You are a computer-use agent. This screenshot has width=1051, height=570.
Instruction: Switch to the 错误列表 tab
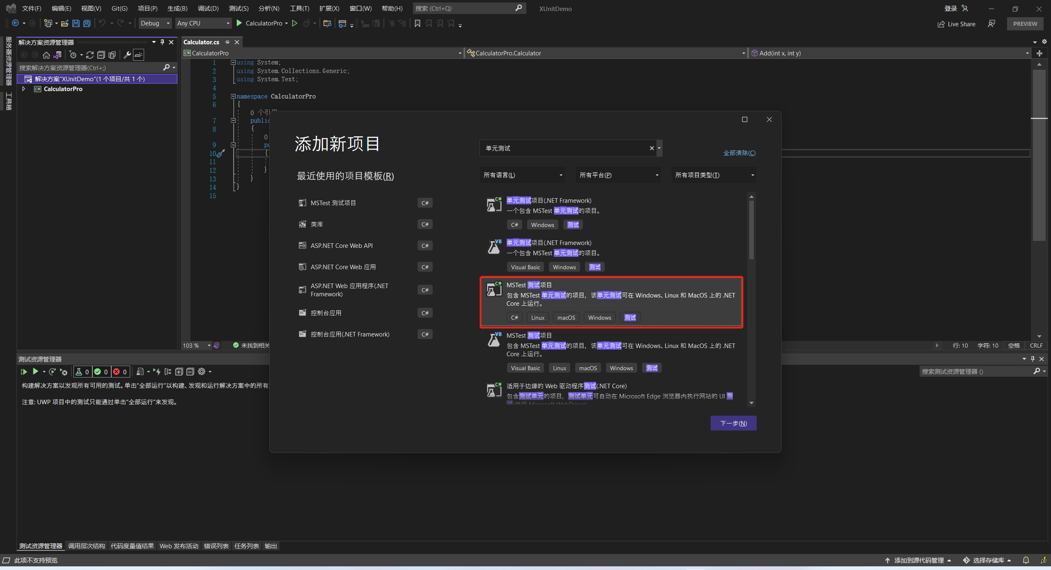pyautogui.click(x=216, y=546)
